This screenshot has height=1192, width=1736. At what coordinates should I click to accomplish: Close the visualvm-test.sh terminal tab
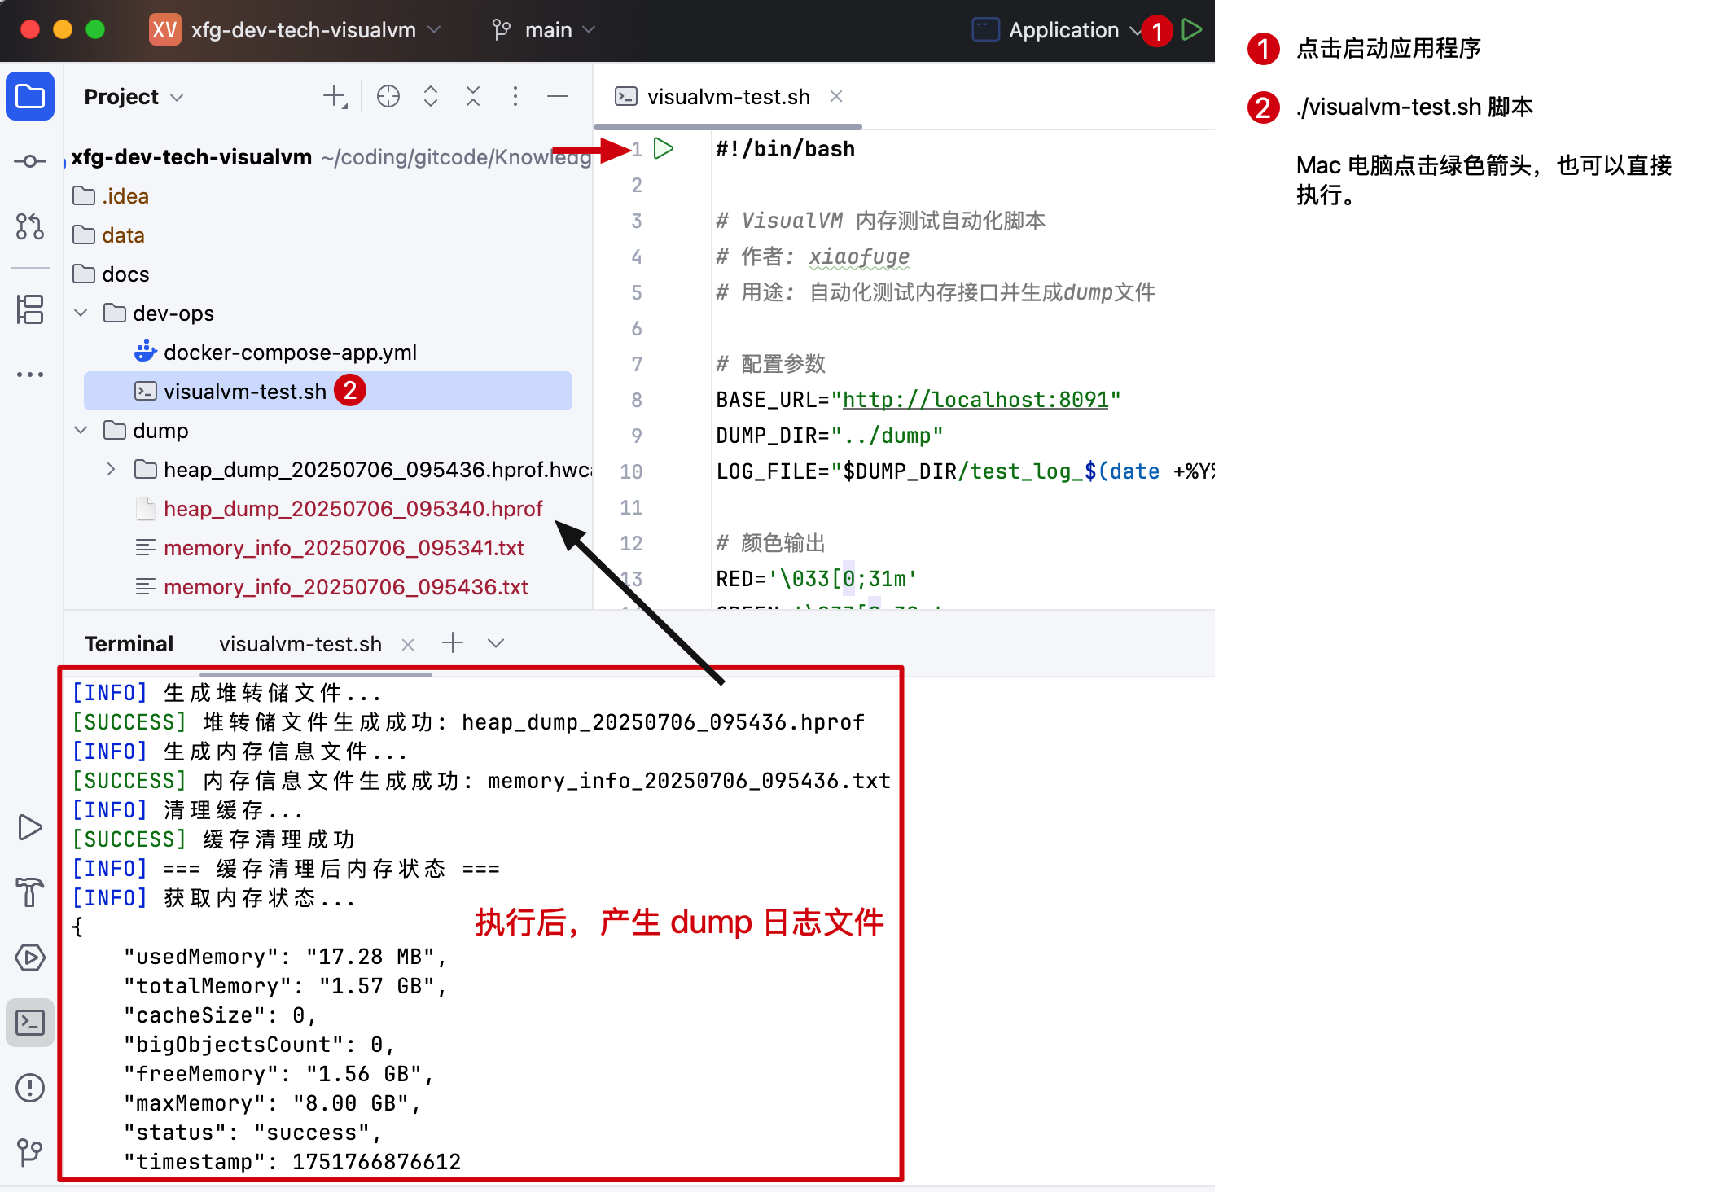tap(408, 644)
